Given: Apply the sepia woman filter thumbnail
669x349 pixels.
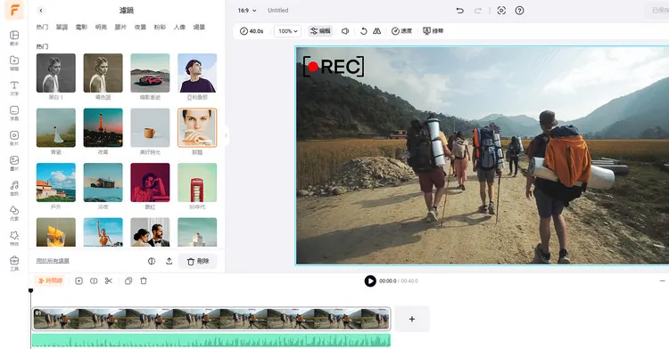Looking at the screenshot, I should pos(103,73).
